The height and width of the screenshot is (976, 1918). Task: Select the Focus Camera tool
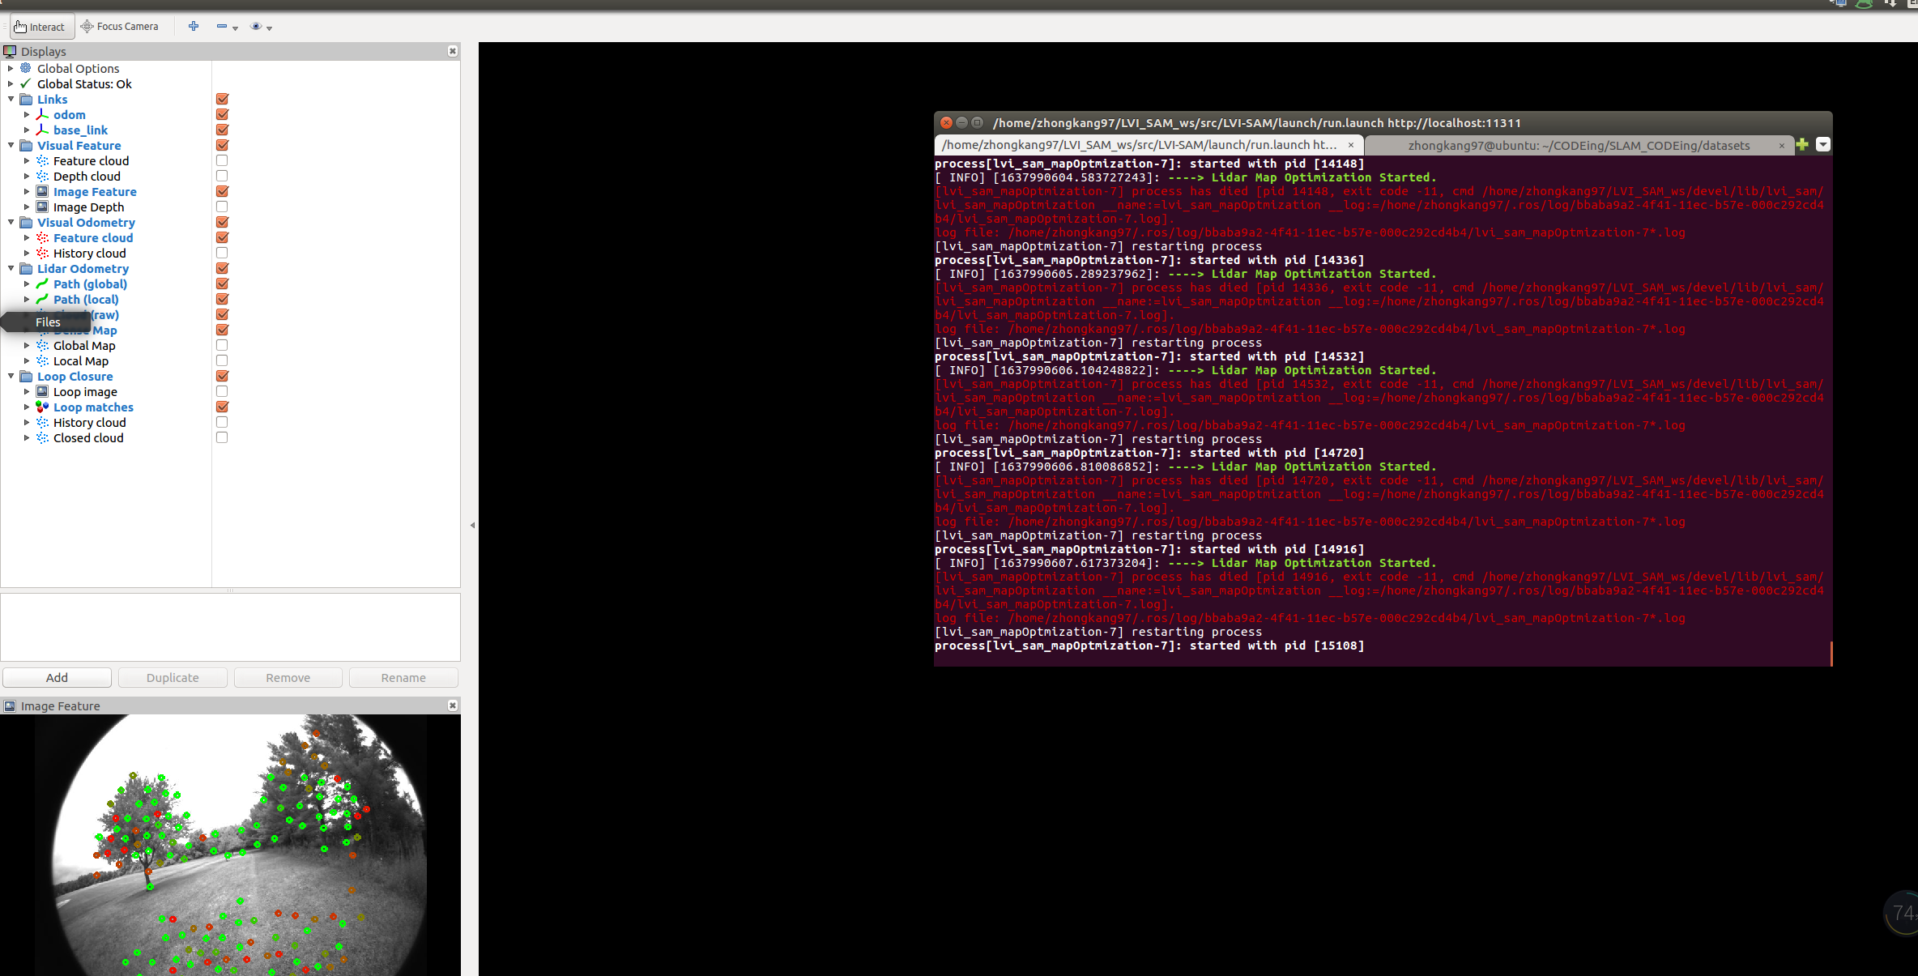click(120, 26)
